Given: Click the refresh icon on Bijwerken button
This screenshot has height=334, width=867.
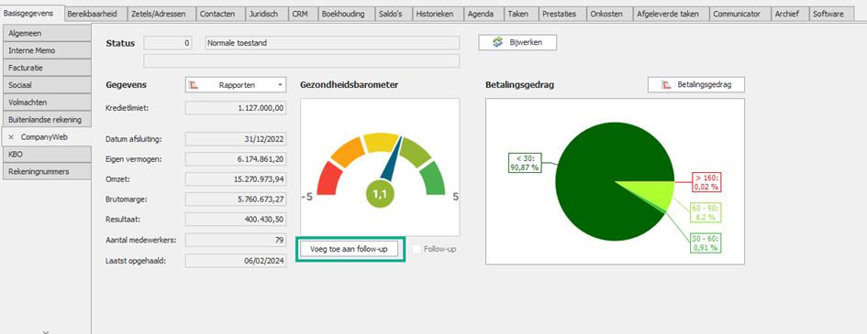Looking at the screenshot, I should [497, 42].
